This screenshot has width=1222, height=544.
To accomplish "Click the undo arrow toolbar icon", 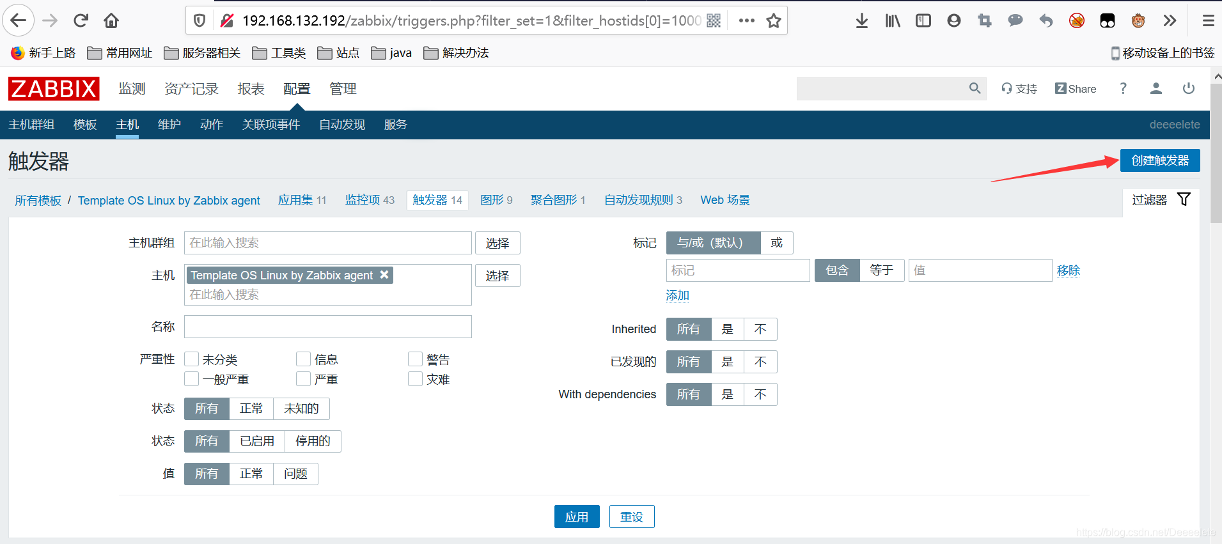I will (1046, 20).
